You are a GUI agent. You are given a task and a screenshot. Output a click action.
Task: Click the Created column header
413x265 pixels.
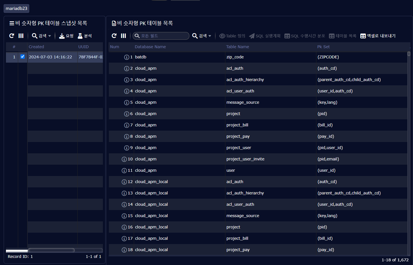click(36, 47)
